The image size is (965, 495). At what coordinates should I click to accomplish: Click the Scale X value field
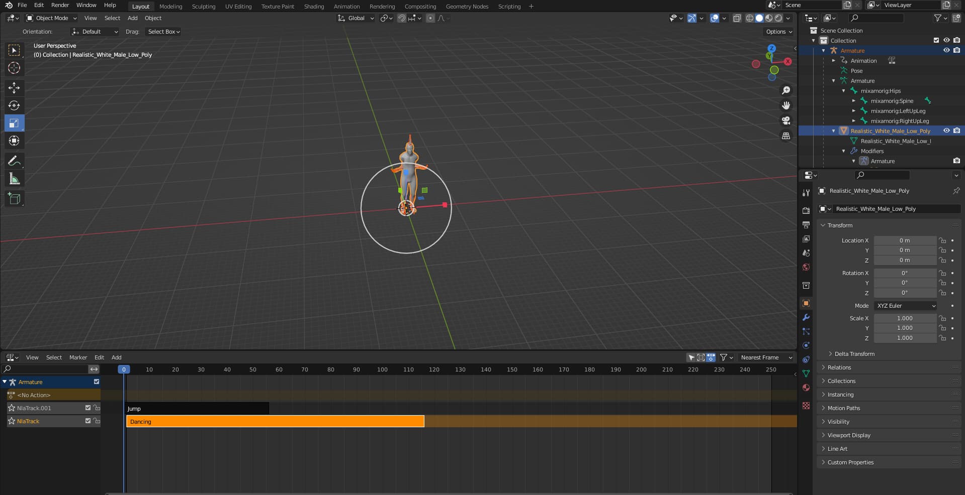click(905, 318)
